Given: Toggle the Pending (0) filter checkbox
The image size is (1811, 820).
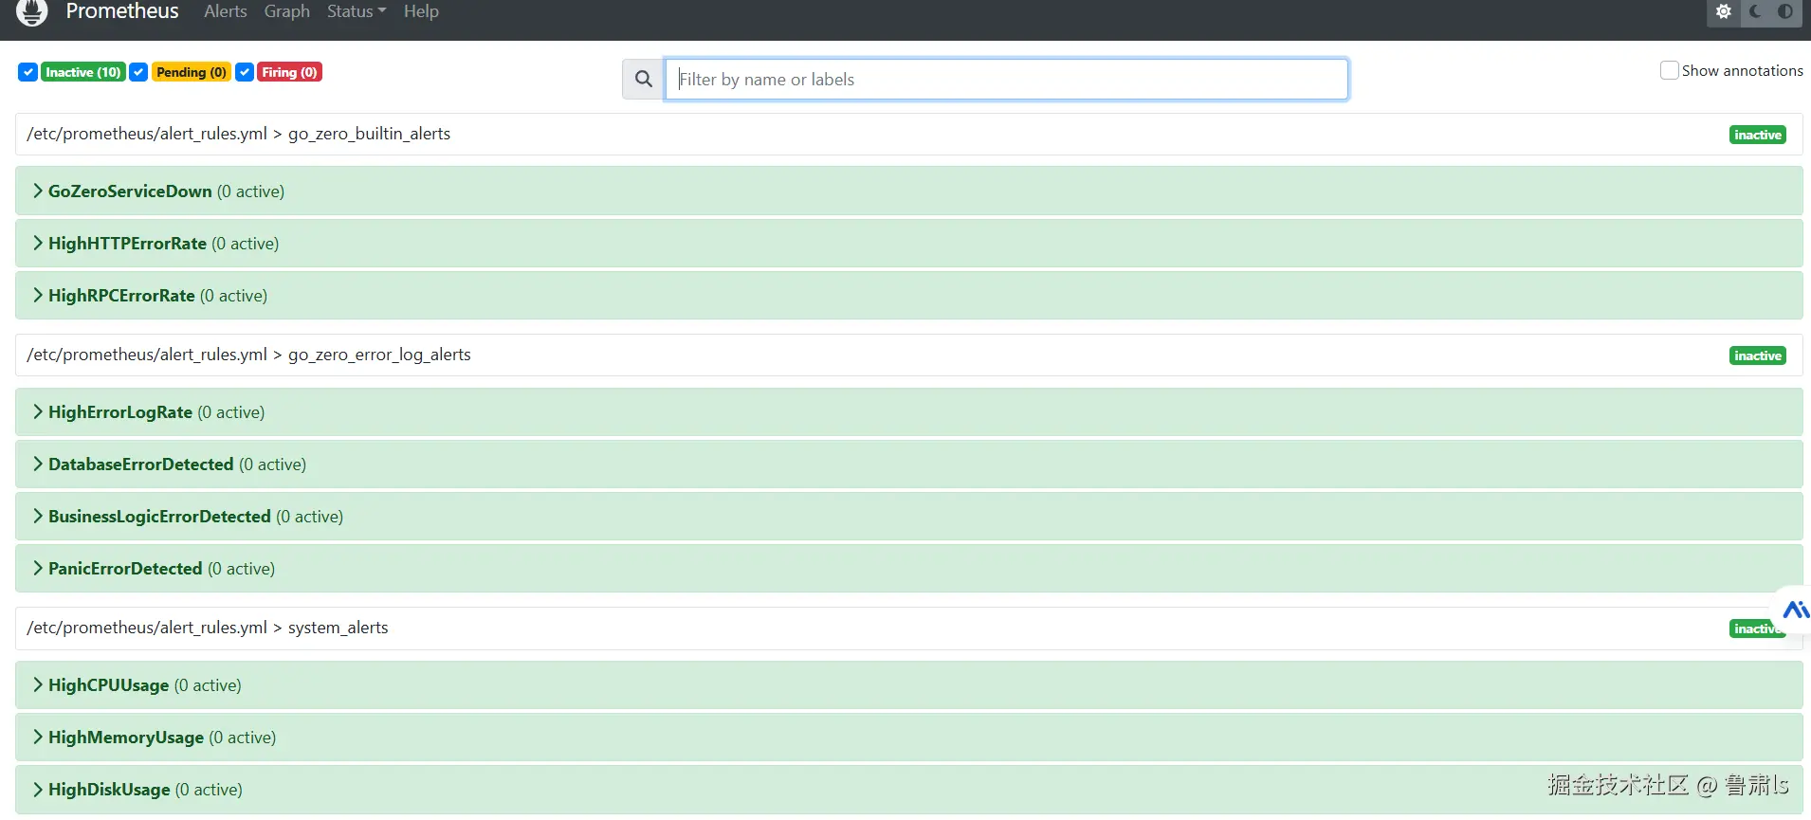Looking at the screenshot, I should pos(138,72).
